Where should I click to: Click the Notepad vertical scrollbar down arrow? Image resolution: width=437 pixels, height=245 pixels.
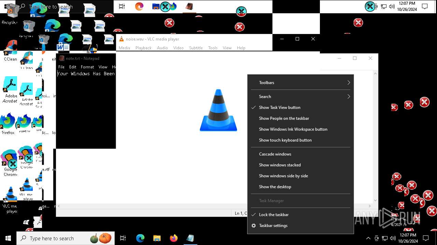click(x=376, y=200)
